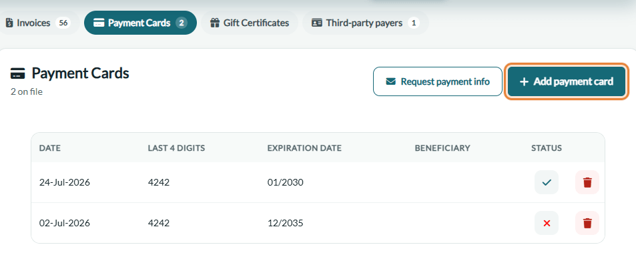Click Request payment info button
This screenshot has width=636, height=261.
click(438, 81)
